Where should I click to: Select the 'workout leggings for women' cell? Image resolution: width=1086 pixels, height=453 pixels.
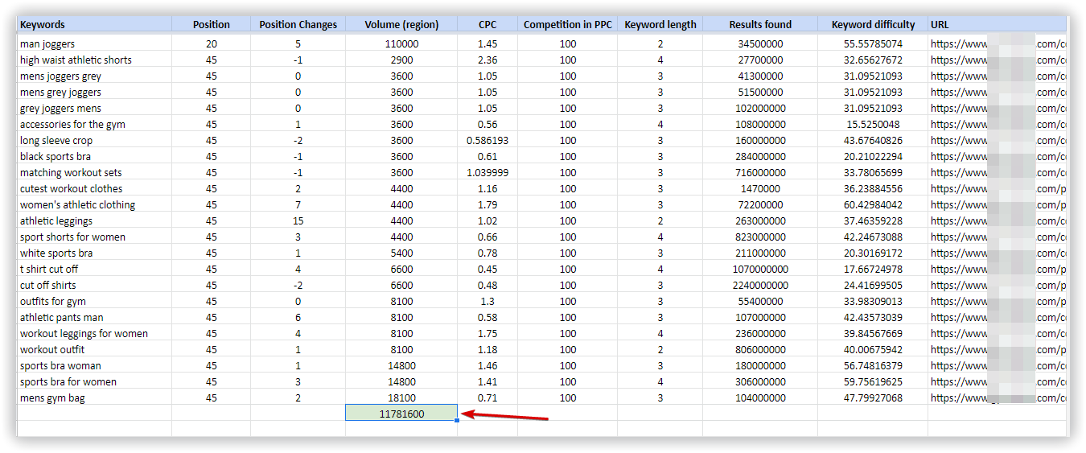point(94,333)
